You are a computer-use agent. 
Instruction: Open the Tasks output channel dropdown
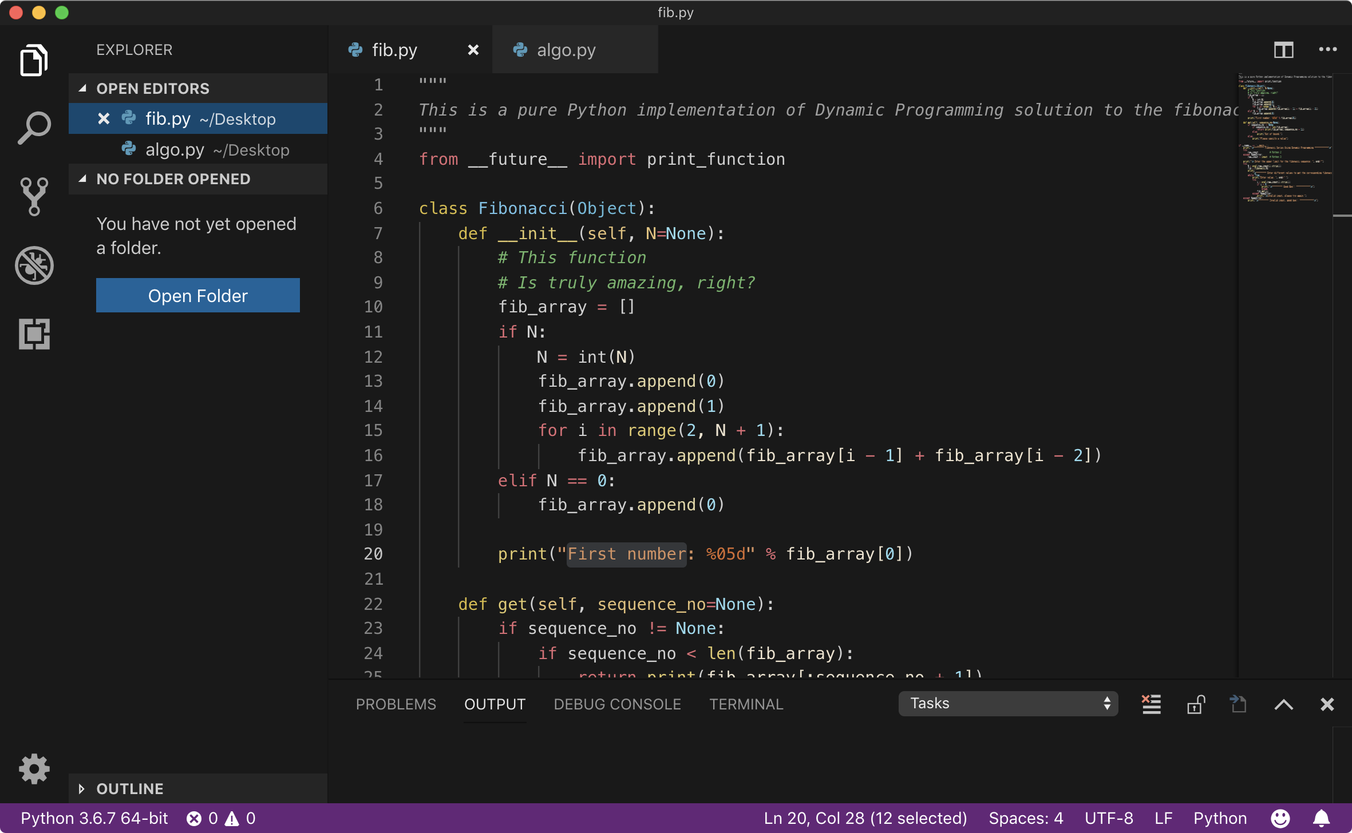[1007, 703]
